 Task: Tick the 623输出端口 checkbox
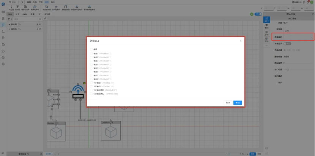(91, 94)
